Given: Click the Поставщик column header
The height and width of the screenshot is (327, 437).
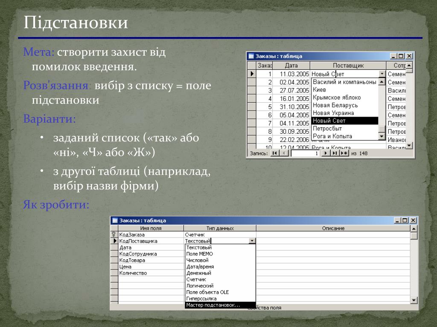Looking at the screenshot, I should click(x=348, y=66).
